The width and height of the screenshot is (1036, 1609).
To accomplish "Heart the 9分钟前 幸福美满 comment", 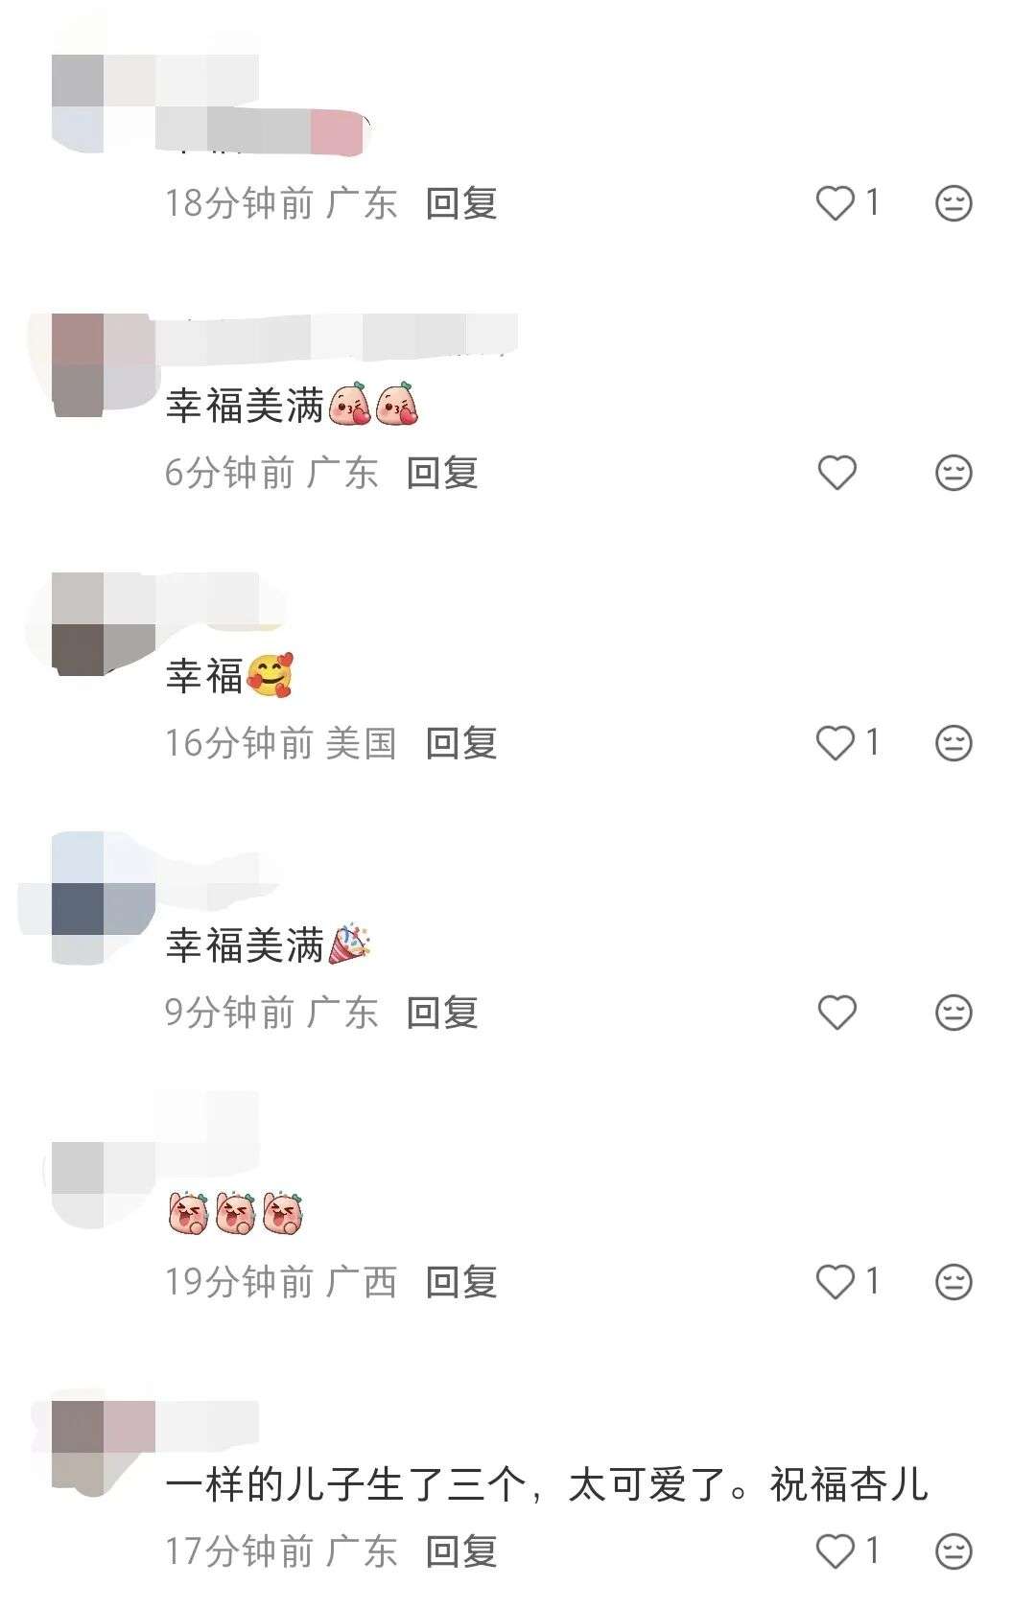I will click(x=836, y=1013).
